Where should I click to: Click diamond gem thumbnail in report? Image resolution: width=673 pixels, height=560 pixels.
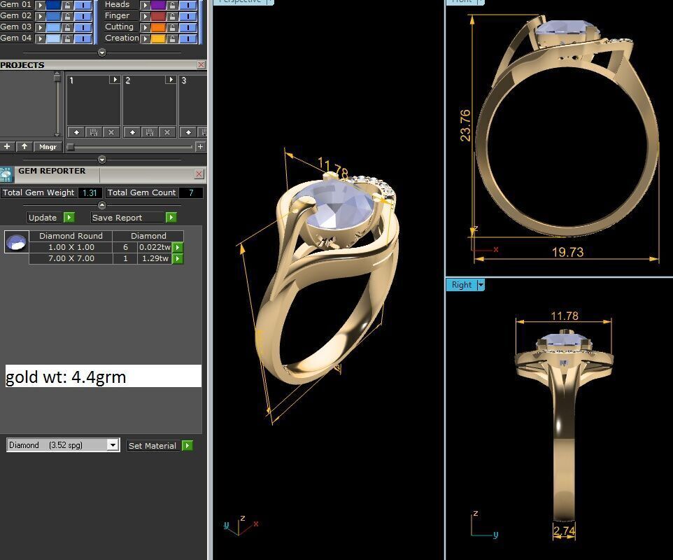point(16,241)
